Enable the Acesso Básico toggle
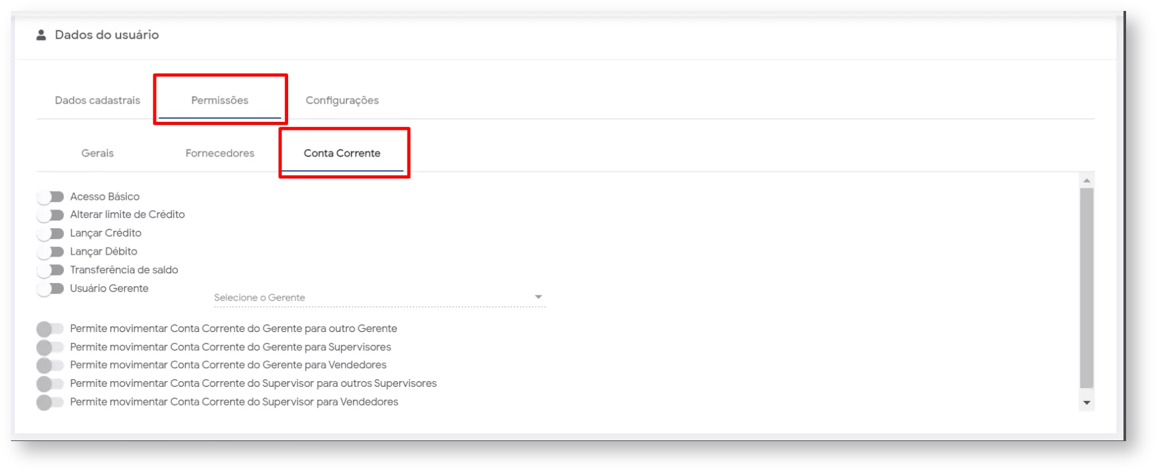 (50, 197)
